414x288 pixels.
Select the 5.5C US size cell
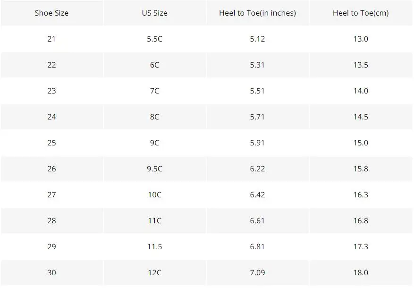click(x=154, y=39)
